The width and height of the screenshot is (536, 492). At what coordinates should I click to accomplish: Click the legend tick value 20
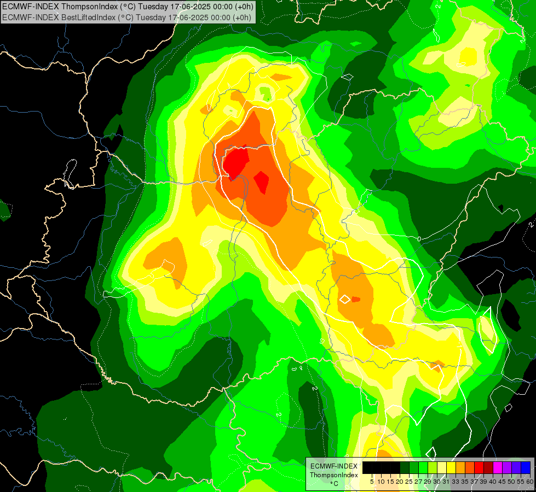click(400, 482)
